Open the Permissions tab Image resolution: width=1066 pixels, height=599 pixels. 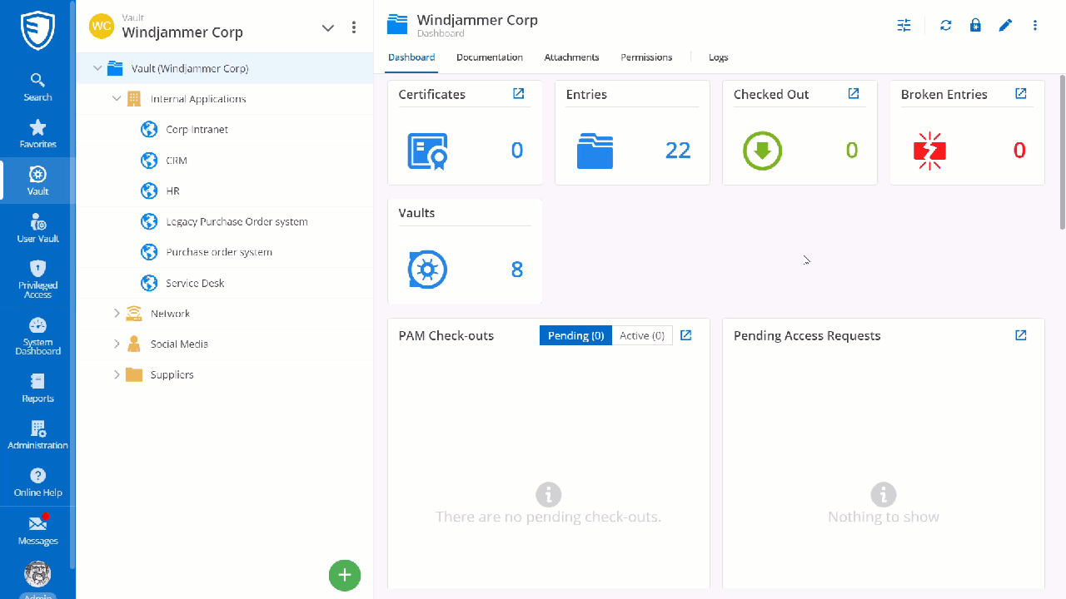tap(646, 57)
